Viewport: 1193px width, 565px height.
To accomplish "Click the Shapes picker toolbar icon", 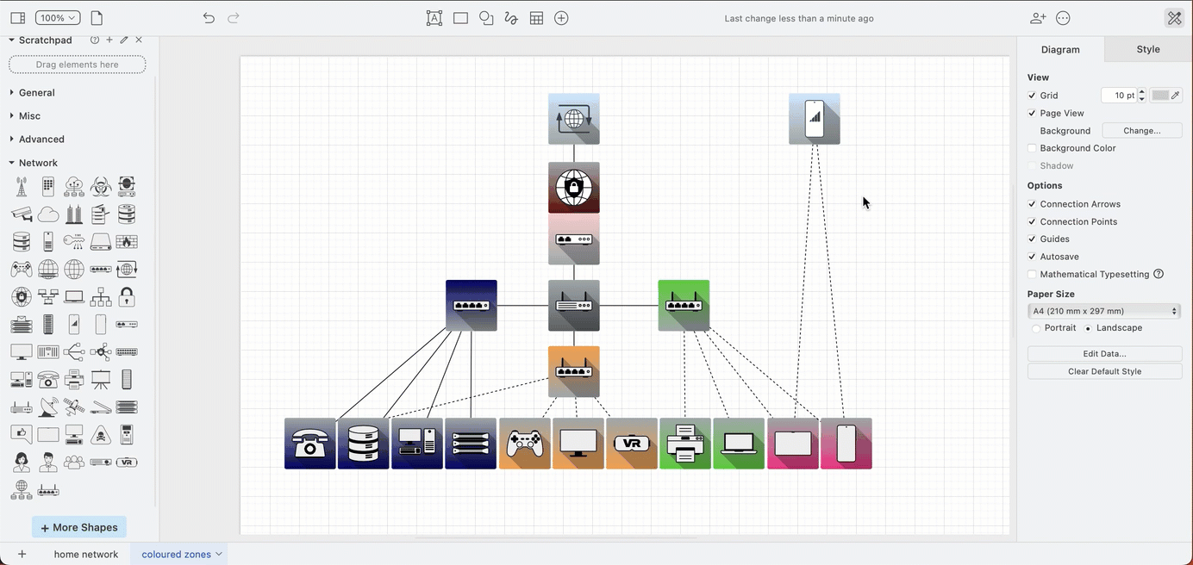I will pos(485,18).
